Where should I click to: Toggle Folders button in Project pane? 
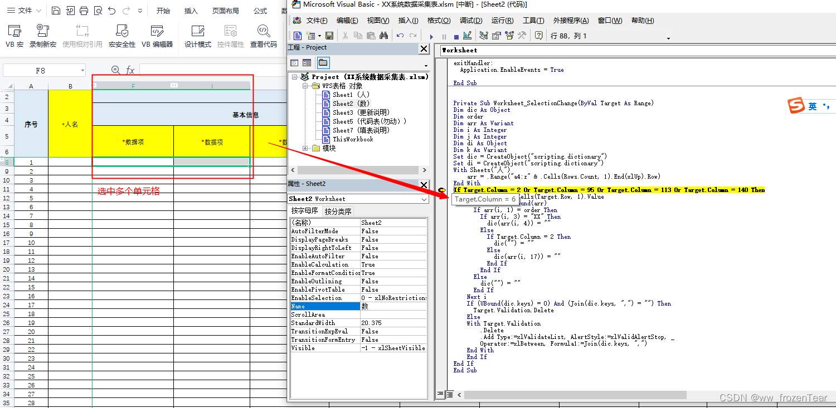[x=323, y=63]
